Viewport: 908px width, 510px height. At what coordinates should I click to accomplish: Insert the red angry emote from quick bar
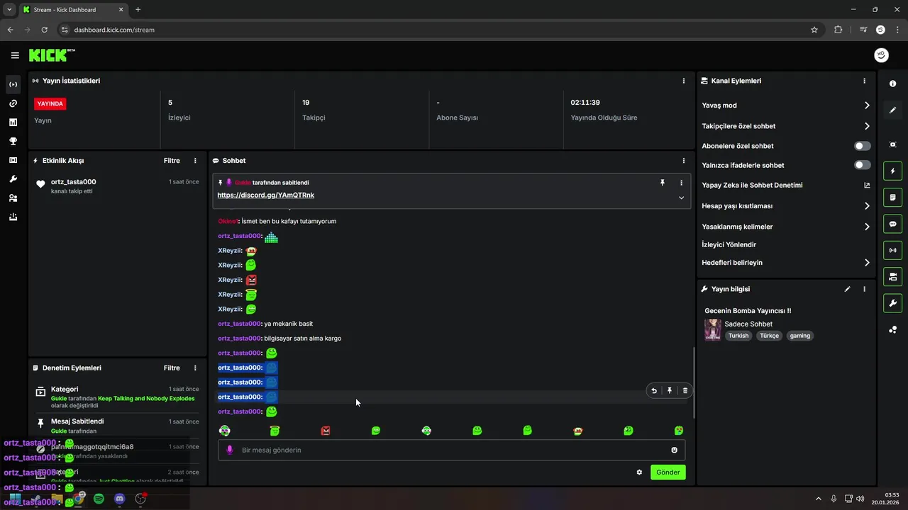326,431
